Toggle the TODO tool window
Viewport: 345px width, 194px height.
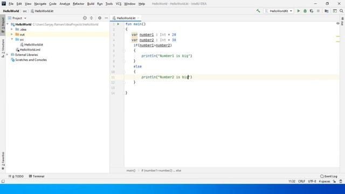[16, 176]
